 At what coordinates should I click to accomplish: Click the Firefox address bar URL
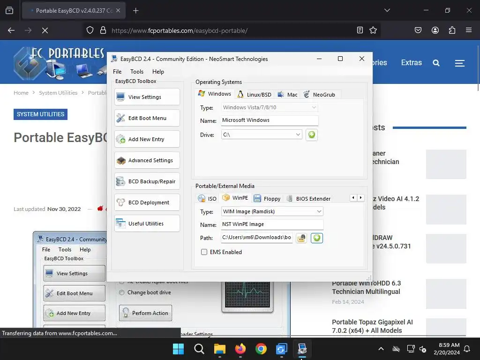click(180, 30)
